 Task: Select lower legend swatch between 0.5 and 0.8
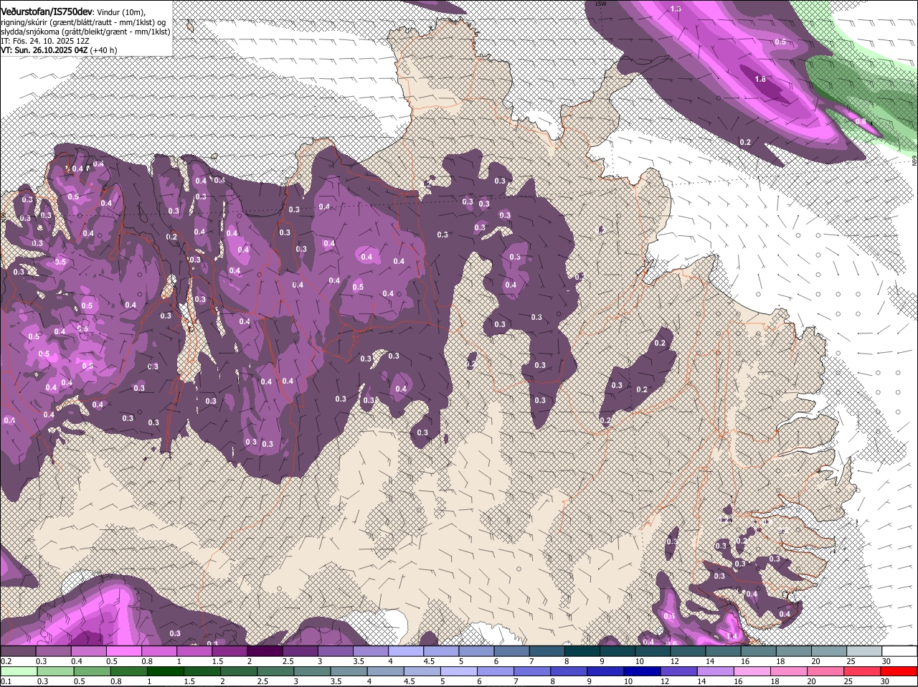pyautogui.click(x=92, y=671)
